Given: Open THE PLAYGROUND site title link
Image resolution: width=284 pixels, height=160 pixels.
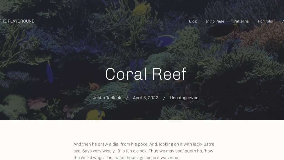Looking at the screenshot, I should [17, 21].
